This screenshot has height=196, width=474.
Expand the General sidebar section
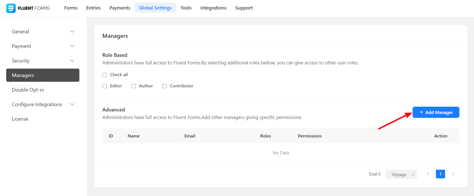point(43,32)
